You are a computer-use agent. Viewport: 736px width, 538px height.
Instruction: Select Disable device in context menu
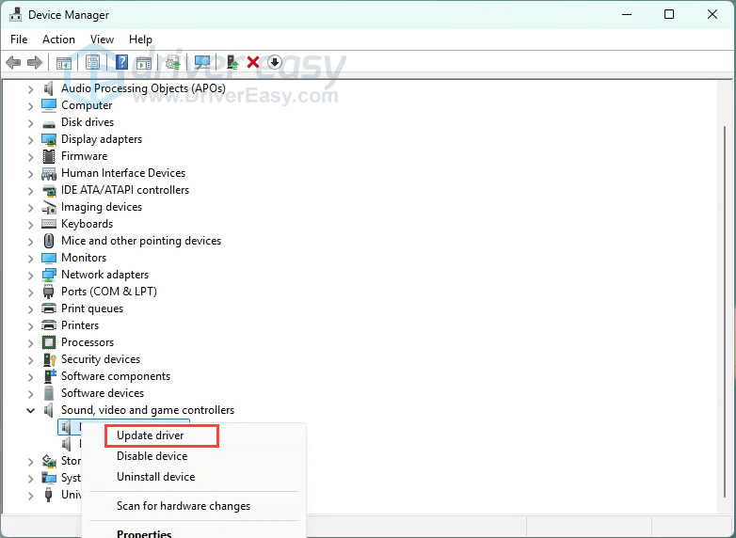click(x=152, y=456)
